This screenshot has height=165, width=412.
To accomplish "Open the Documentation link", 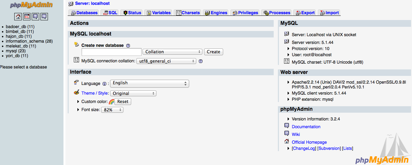I will click(x=306, y=127).
